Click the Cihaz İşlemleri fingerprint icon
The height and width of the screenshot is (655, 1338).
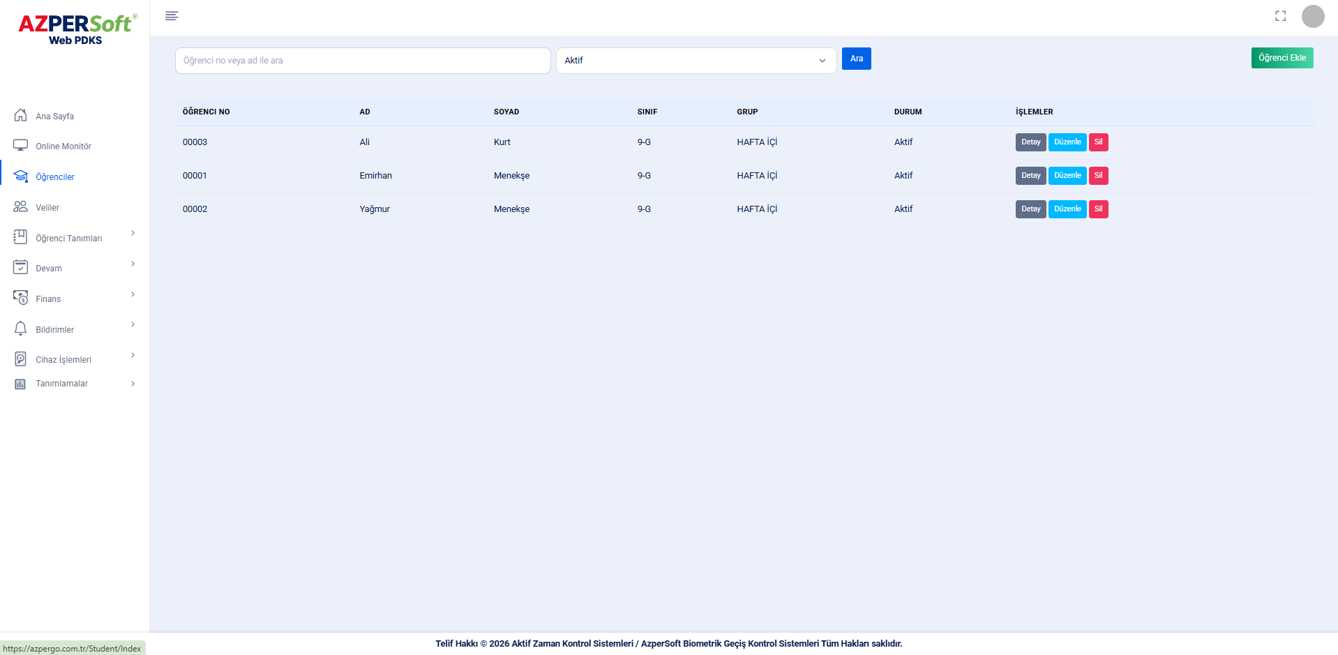click(21, 359)
